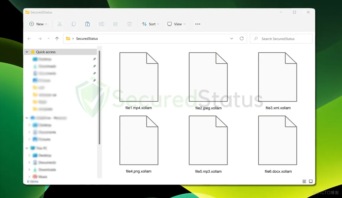This screenshot has height=198, width=342.
Task: Switch to large icons view in status bar
Action: click(x=311, y=181)
